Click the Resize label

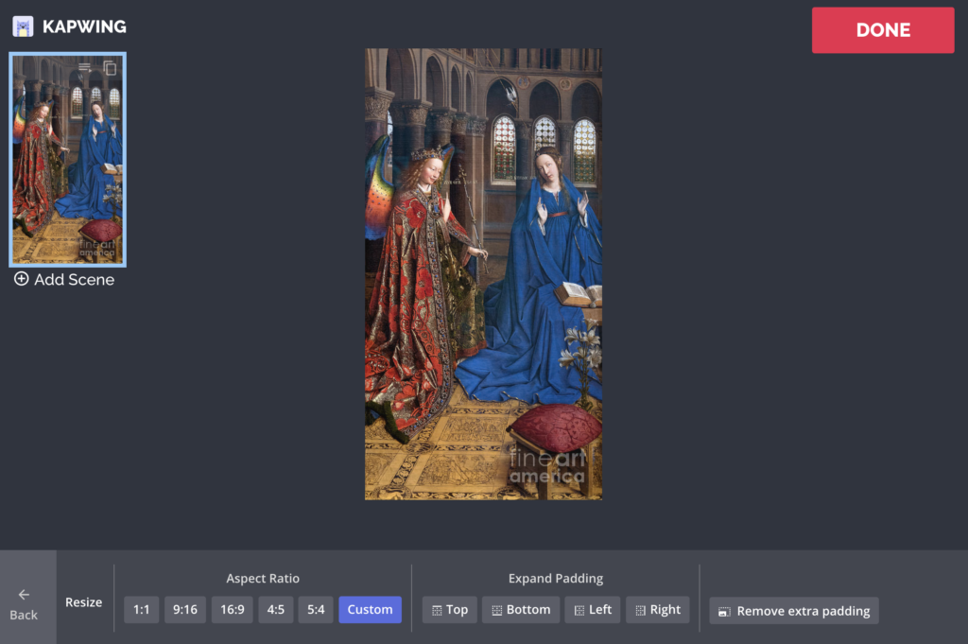84,602
